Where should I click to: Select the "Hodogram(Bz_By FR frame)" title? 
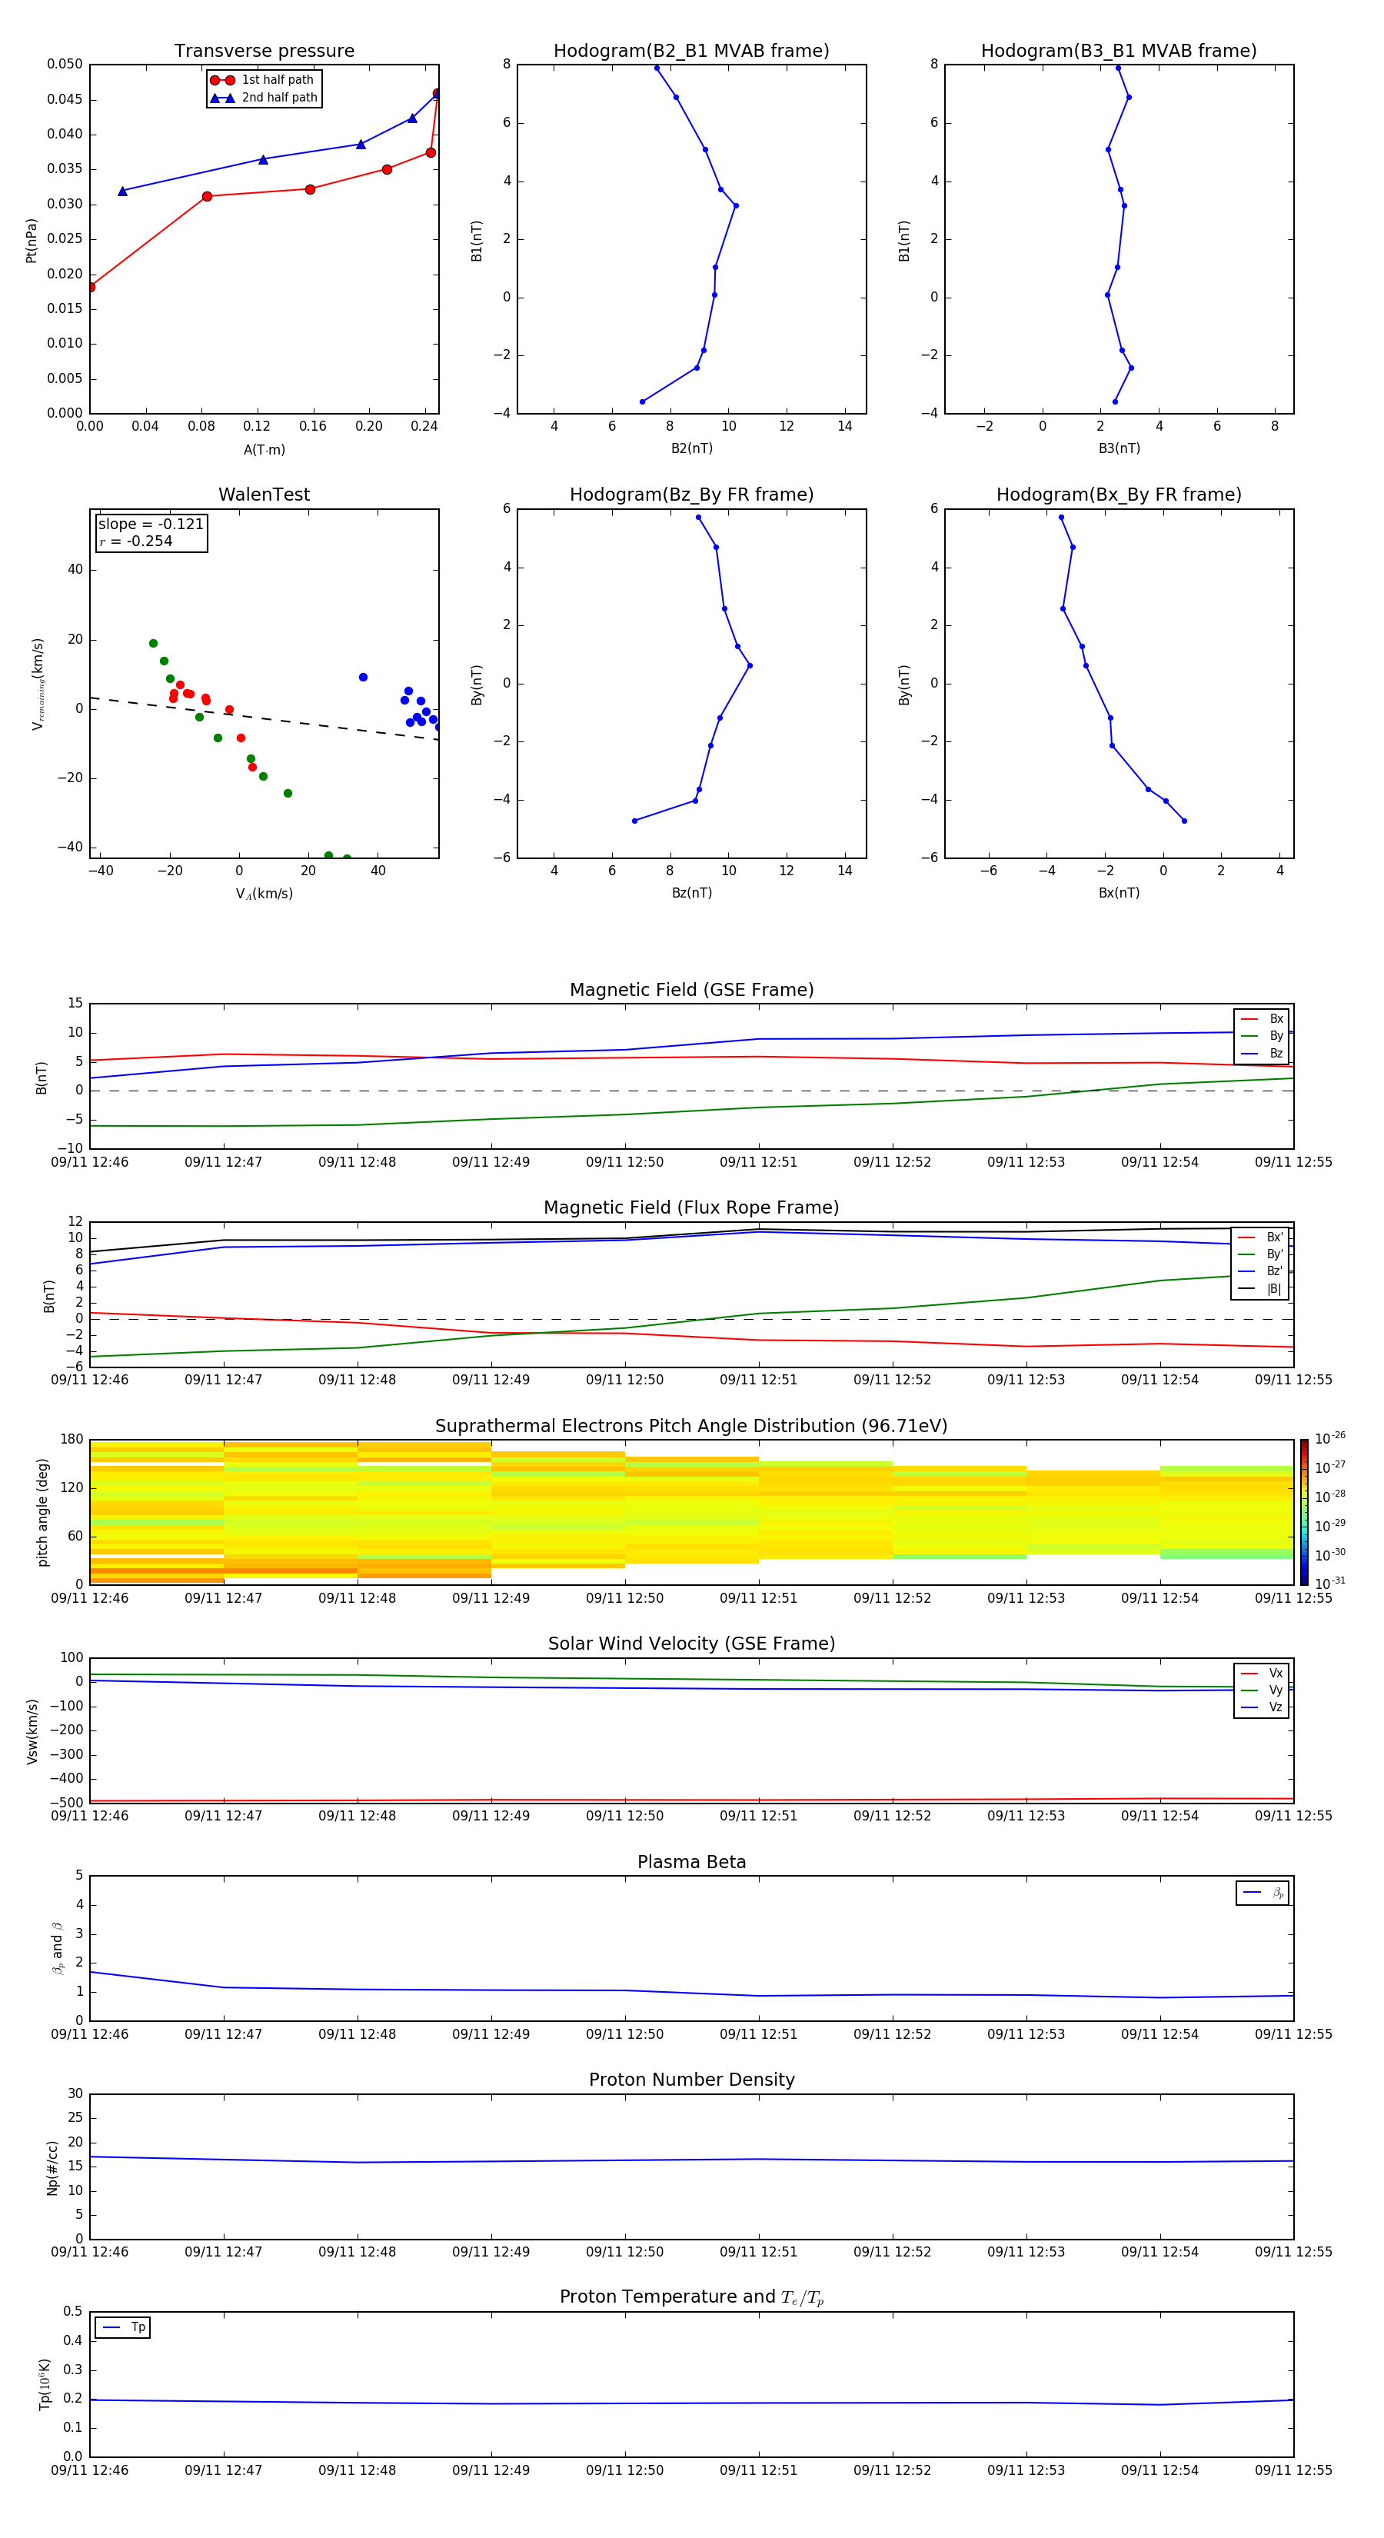coord(691,495)
